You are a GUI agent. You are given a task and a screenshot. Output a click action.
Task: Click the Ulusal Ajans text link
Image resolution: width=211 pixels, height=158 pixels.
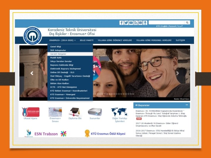coord(30,118)
